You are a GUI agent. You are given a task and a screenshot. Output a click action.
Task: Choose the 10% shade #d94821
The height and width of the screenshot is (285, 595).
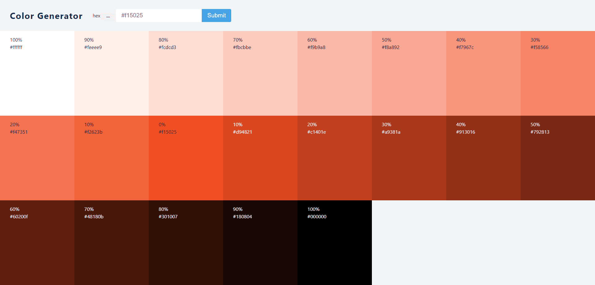point(260,158)
